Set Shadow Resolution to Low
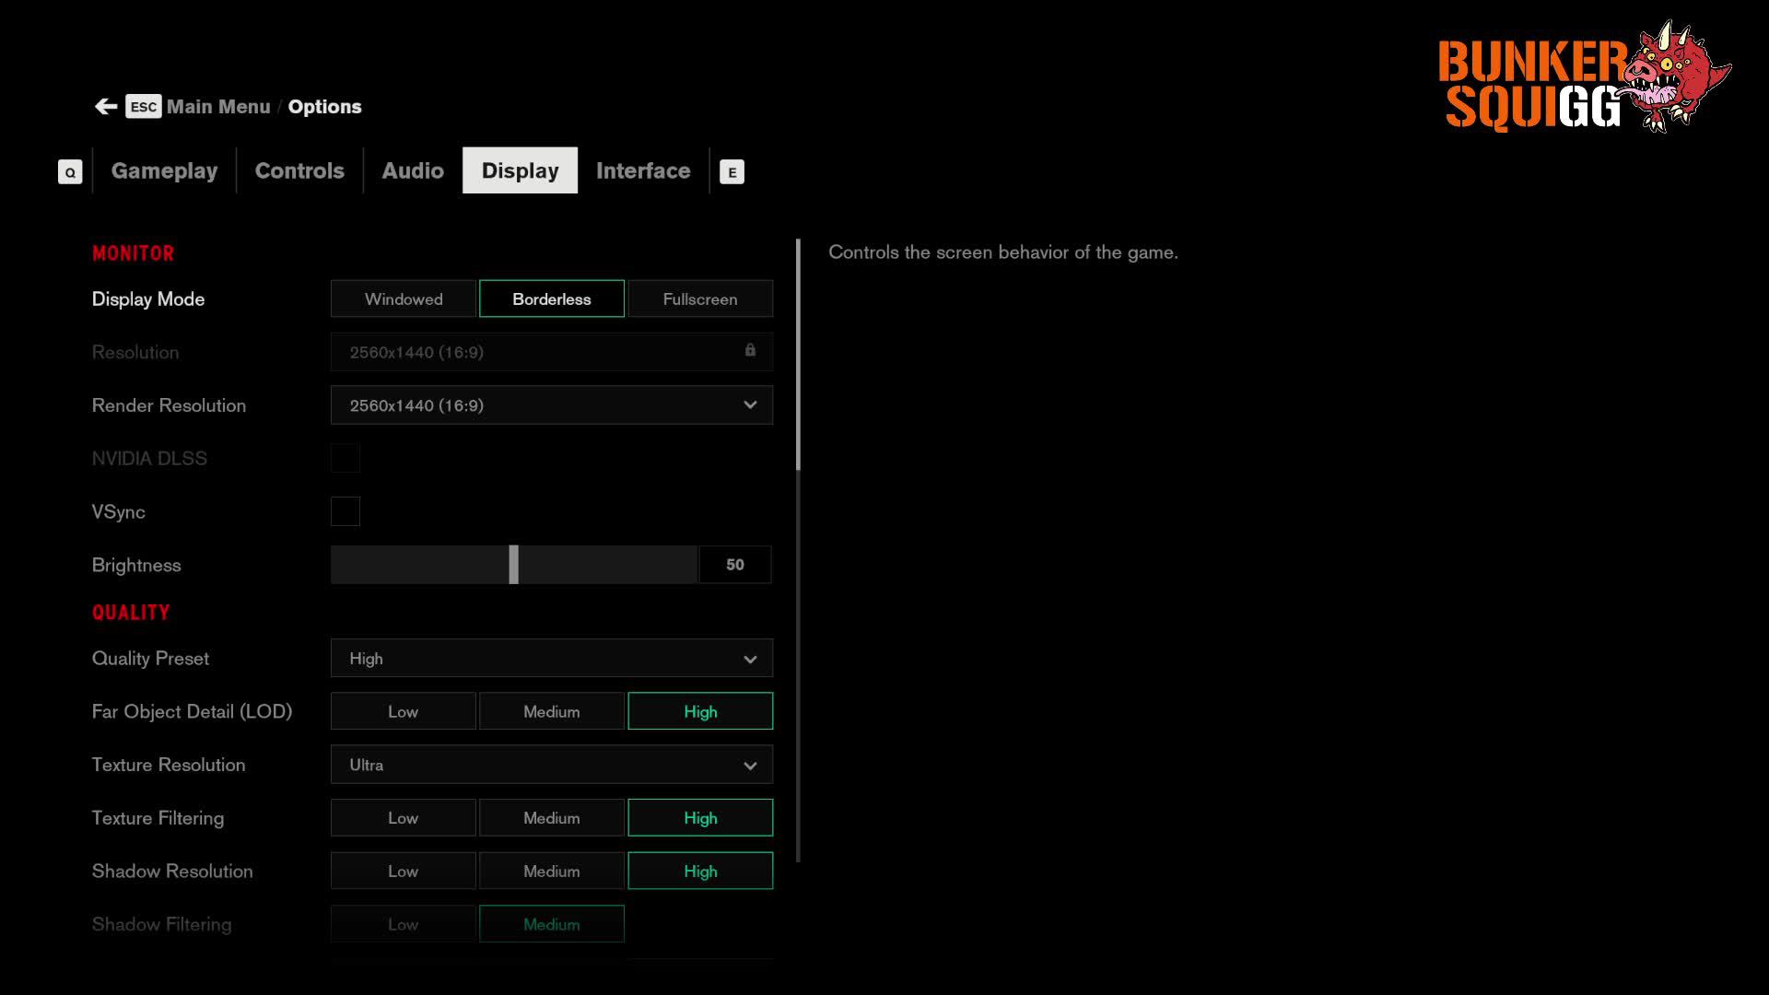This screenshot has height=995, width=1769. (404, 872)
